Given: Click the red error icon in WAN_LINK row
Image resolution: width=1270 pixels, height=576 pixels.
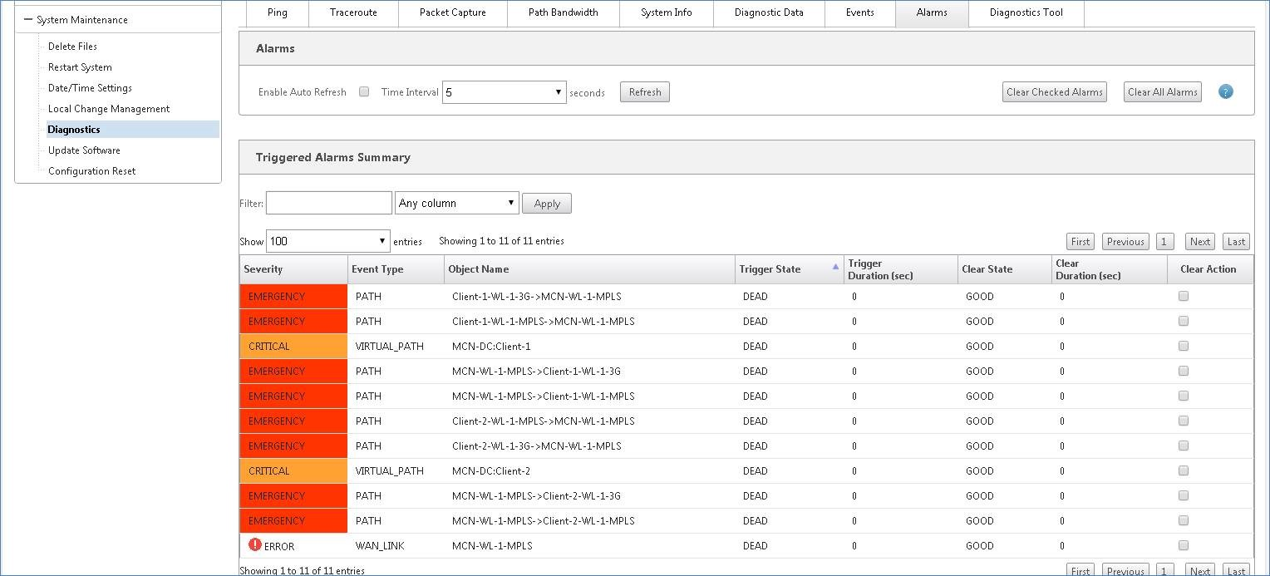Looking at the screenshot, I should [x=255, y=545].
